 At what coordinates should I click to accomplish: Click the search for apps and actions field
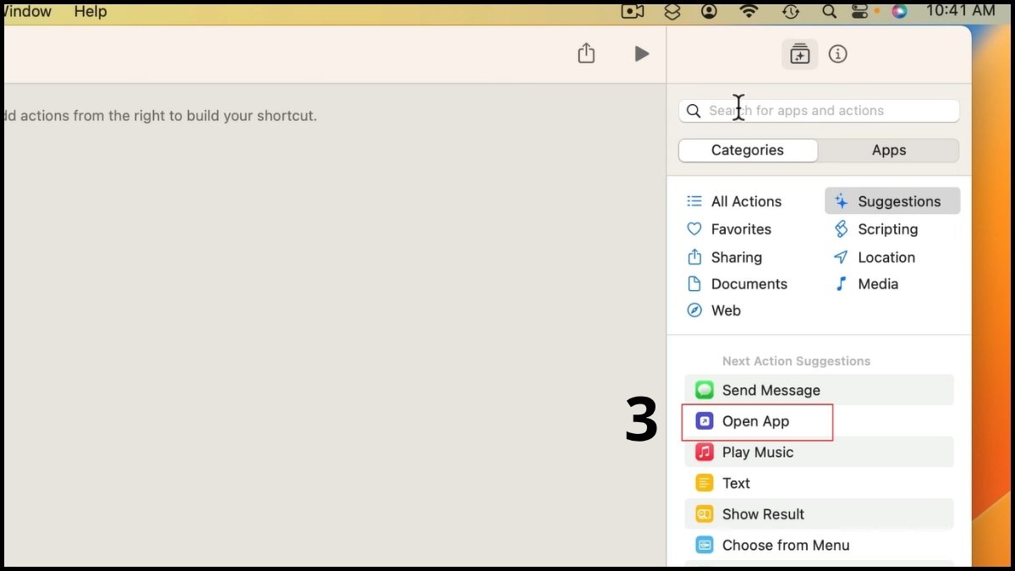[819, 111]
